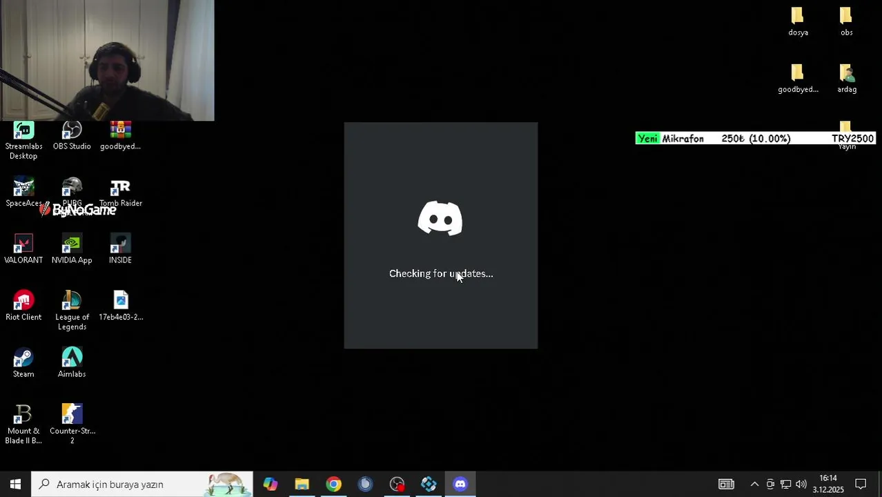Launch OBS Studio from the desktop

(72, 136)
